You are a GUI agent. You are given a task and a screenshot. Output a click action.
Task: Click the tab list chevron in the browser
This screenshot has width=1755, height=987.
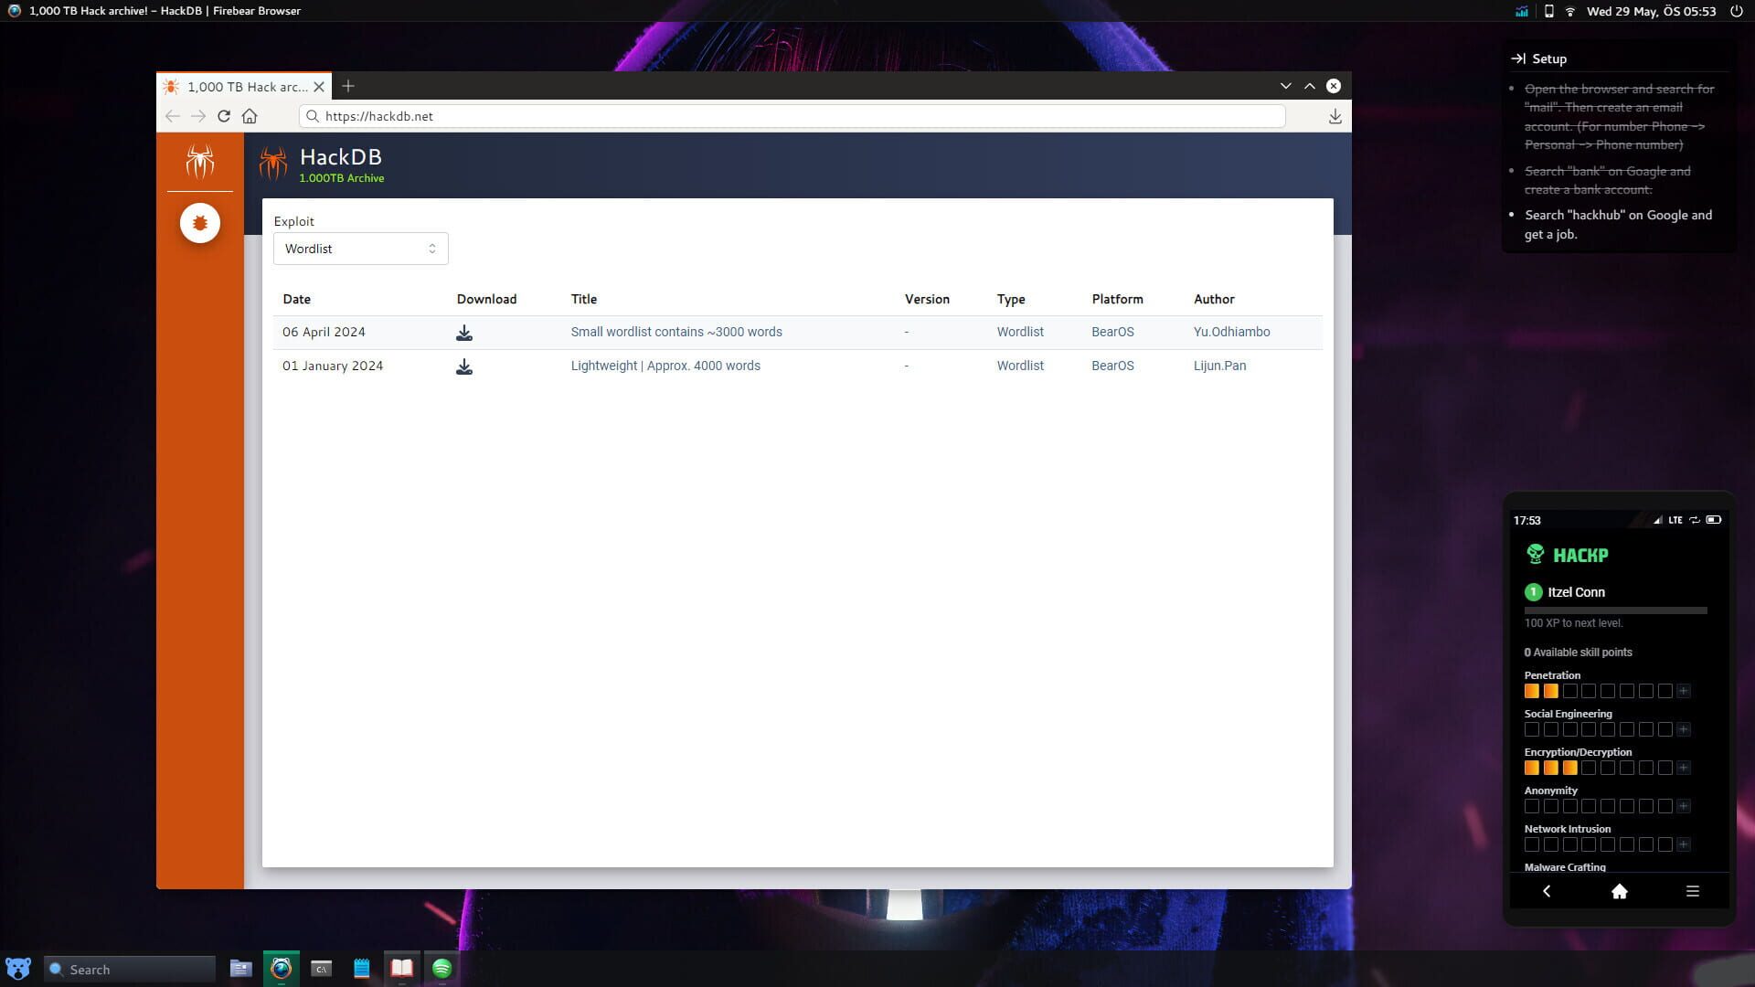(1286, 85)
